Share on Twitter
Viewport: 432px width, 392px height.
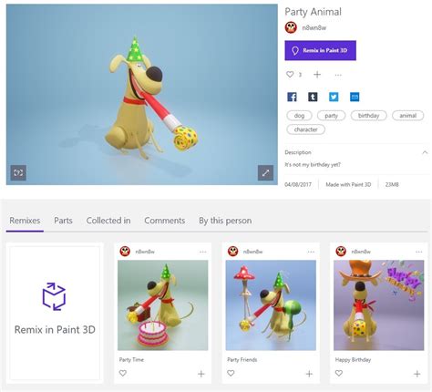334,97
